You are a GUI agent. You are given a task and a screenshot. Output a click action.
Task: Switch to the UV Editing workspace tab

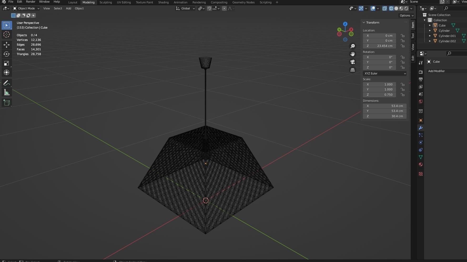pos(124,2)
